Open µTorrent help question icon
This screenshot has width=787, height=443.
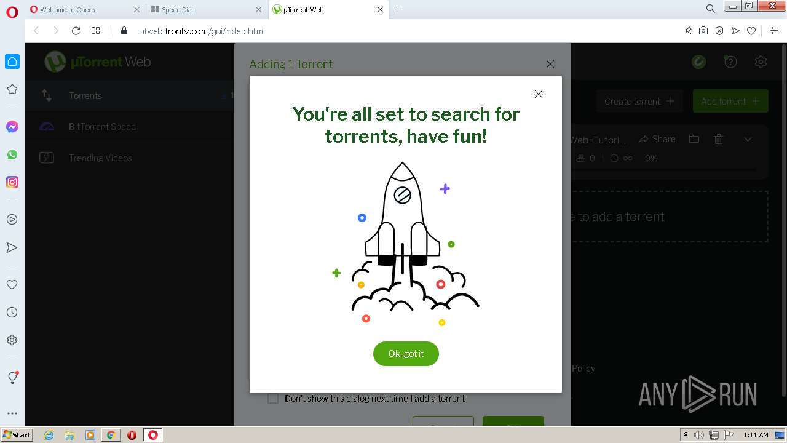tap(730, 62)
